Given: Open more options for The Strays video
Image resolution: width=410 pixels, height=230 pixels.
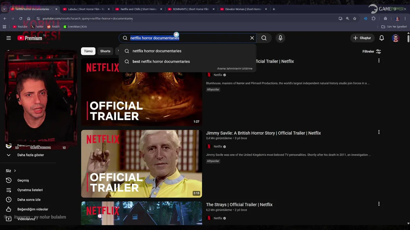Looking at the screenshot, I should [x=379, y=203].
